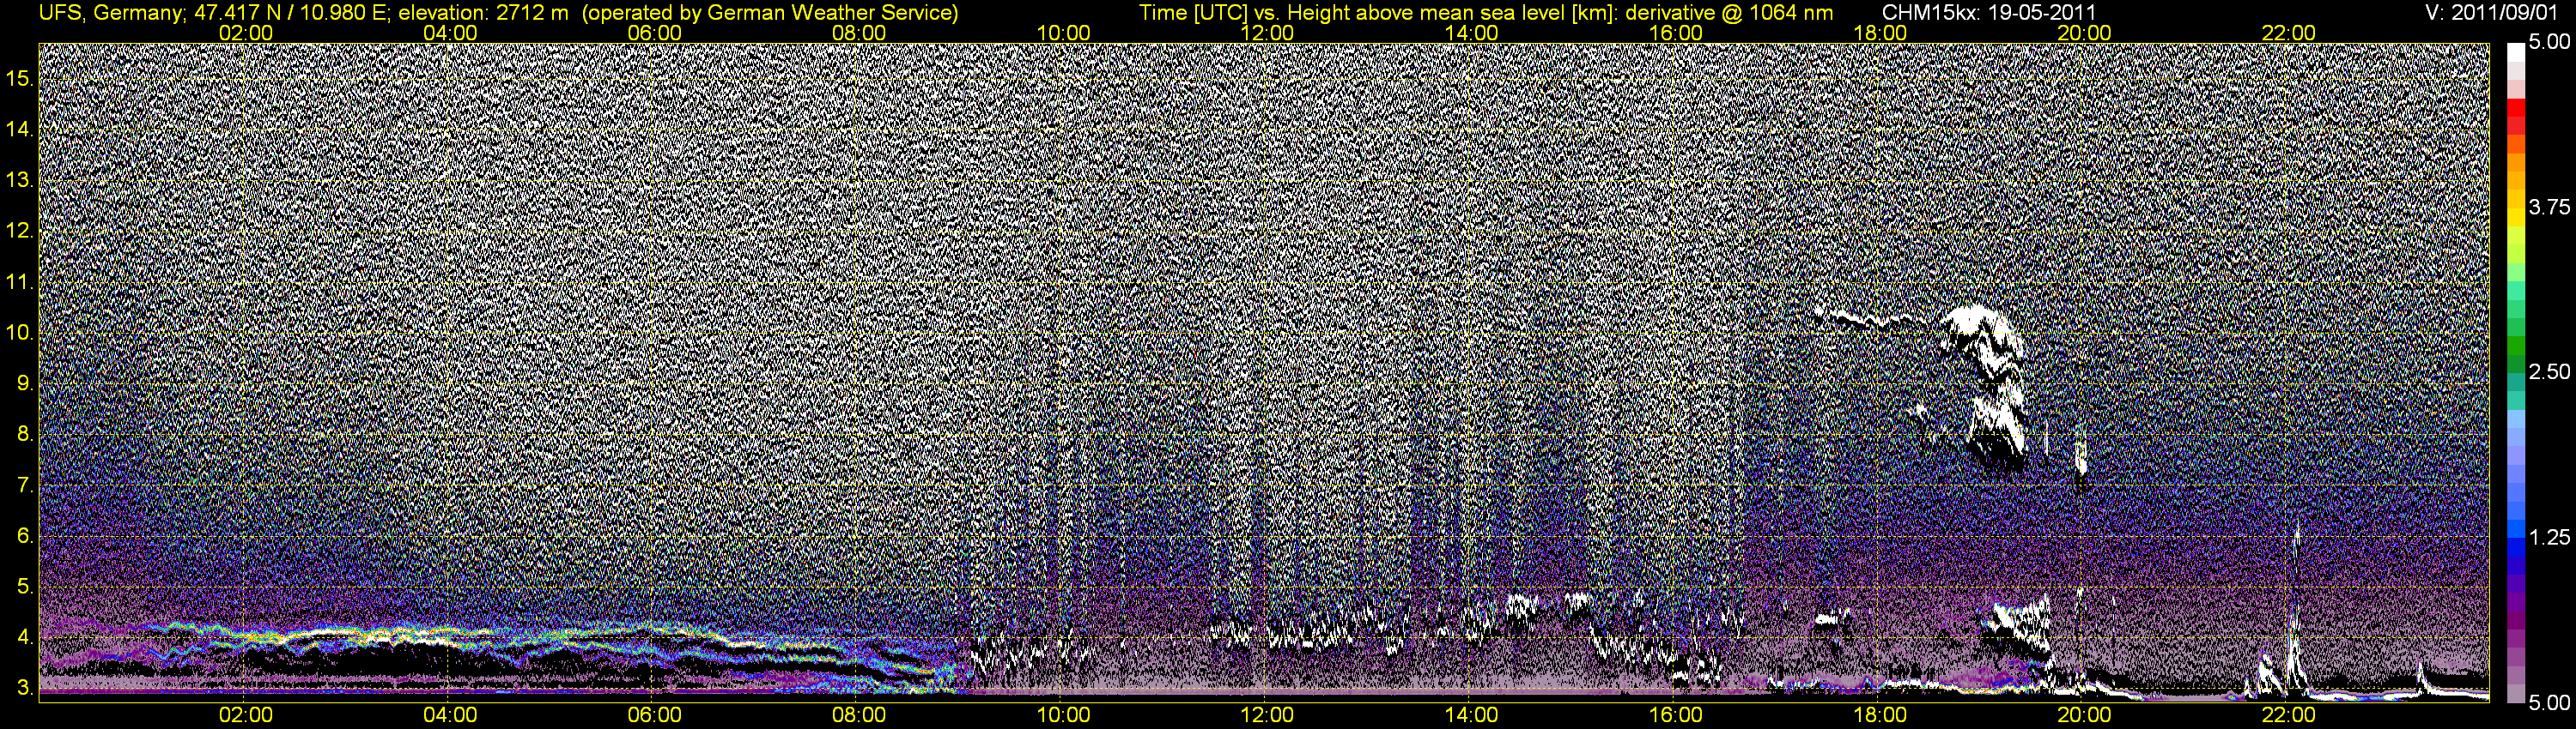Click the height axis label '14.'
This screenshot has width=2576, height=729.
pos(20,129)
